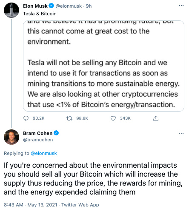This screenshot has width=189, height=212.
Task: Click the @bramcohen handle
Action: (38, 140)
